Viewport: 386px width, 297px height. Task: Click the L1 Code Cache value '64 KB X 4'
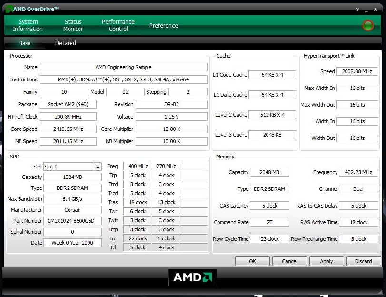click(x=272, y=75)
